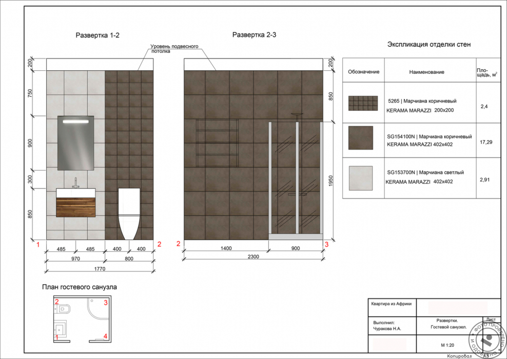Click the 'Уровень подвесного потолка' label

click(x=174, y=49)
